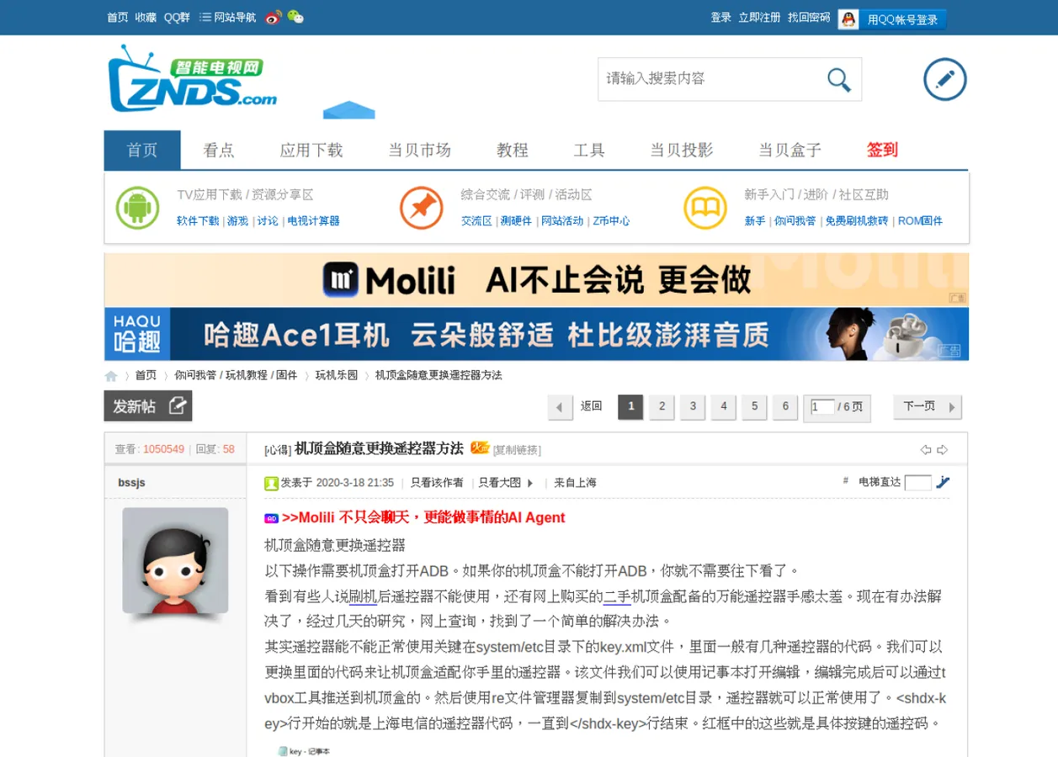Go to page 4 of thread

(x=723, y=407)
